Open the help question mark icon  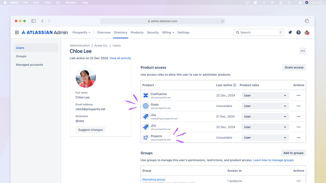pyautogui.click(x=298, y=32)
